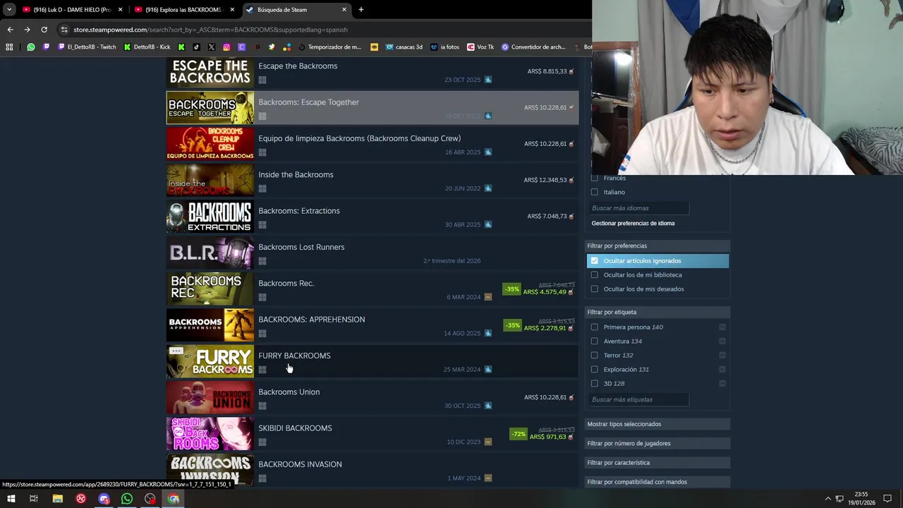Check the Italiano language checkbox
This screenshot has height=508, width=903.
pos(594,192)
